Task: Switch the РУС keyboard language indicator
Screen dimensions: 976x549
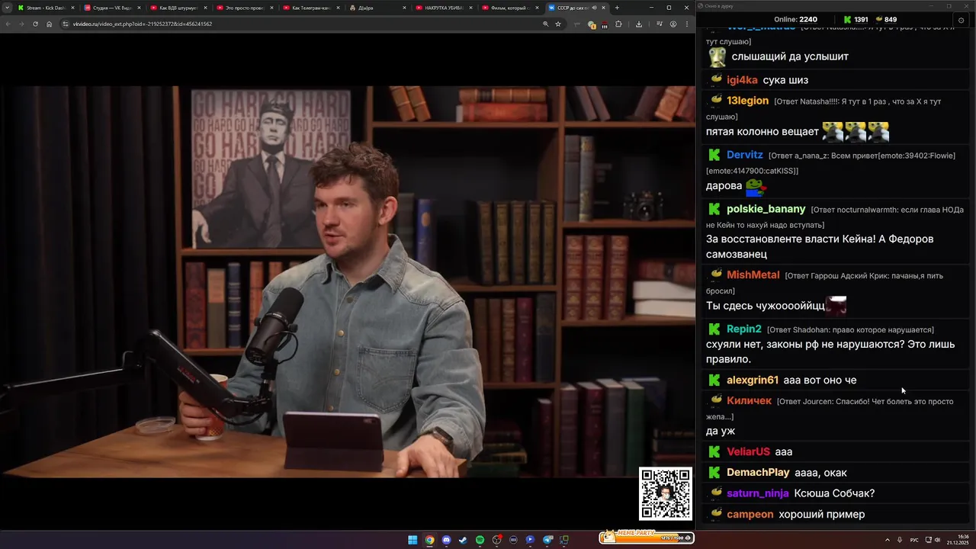Action: [914, 540]
